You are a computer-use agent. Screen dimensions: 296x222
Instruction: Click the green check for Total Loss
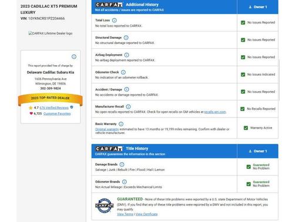pos(243,23)
